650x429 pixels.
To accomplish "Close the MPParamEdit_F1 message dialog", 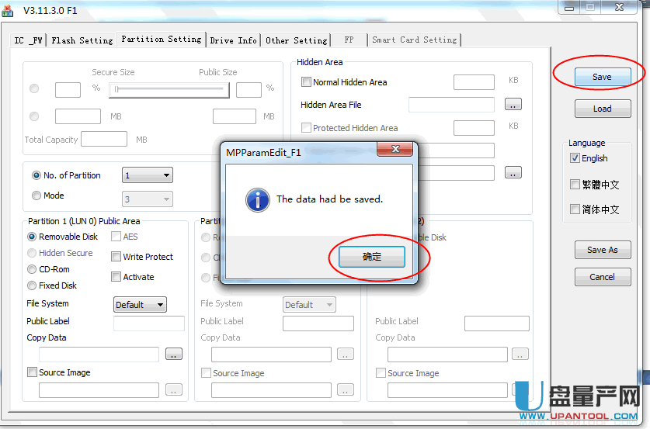I will click(398, 150).
